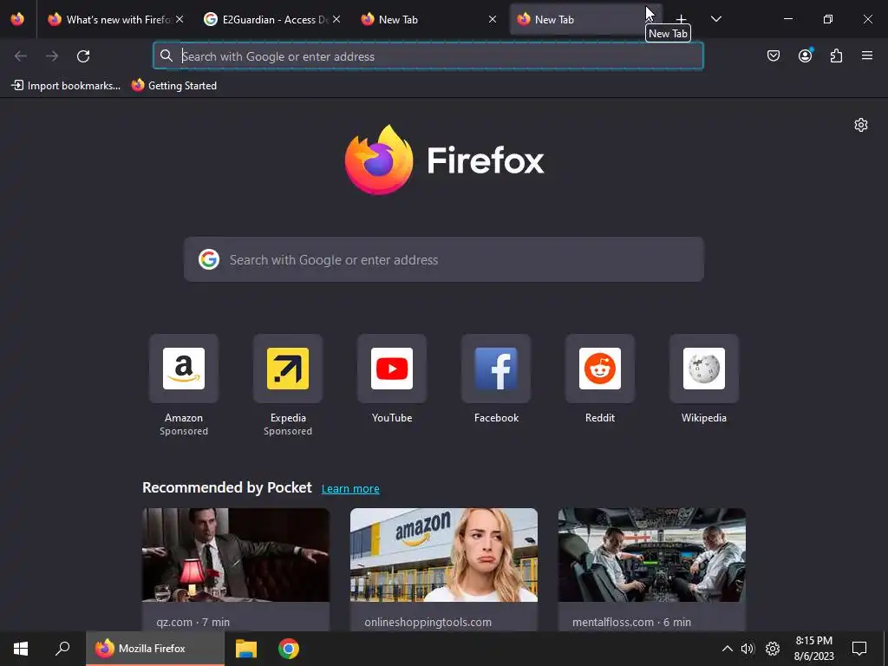Open the Firefox account icon

click(x=805, y=55)
